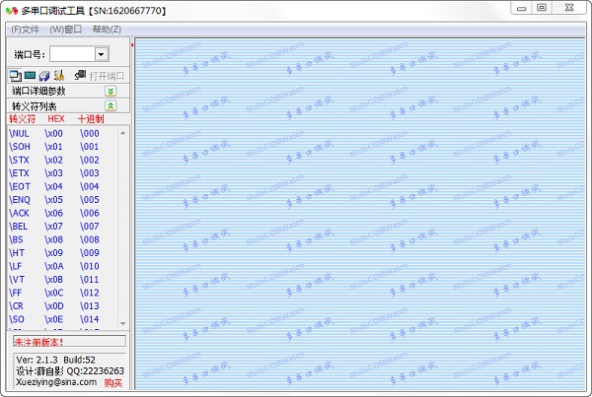Click the \000 decimal value
The height and width of the screenshot is (397, 592).
tap(90, 133)
